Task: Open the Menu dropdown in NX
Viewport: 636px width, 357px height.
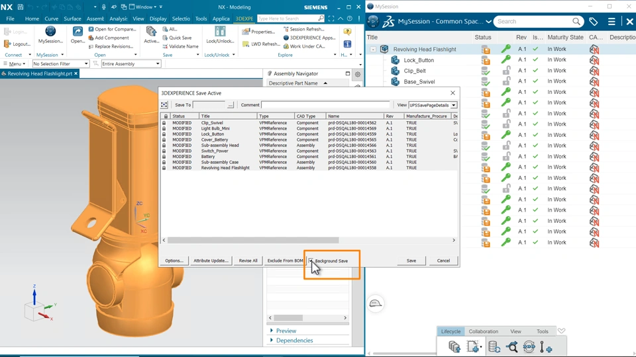Action: point(15,63)
